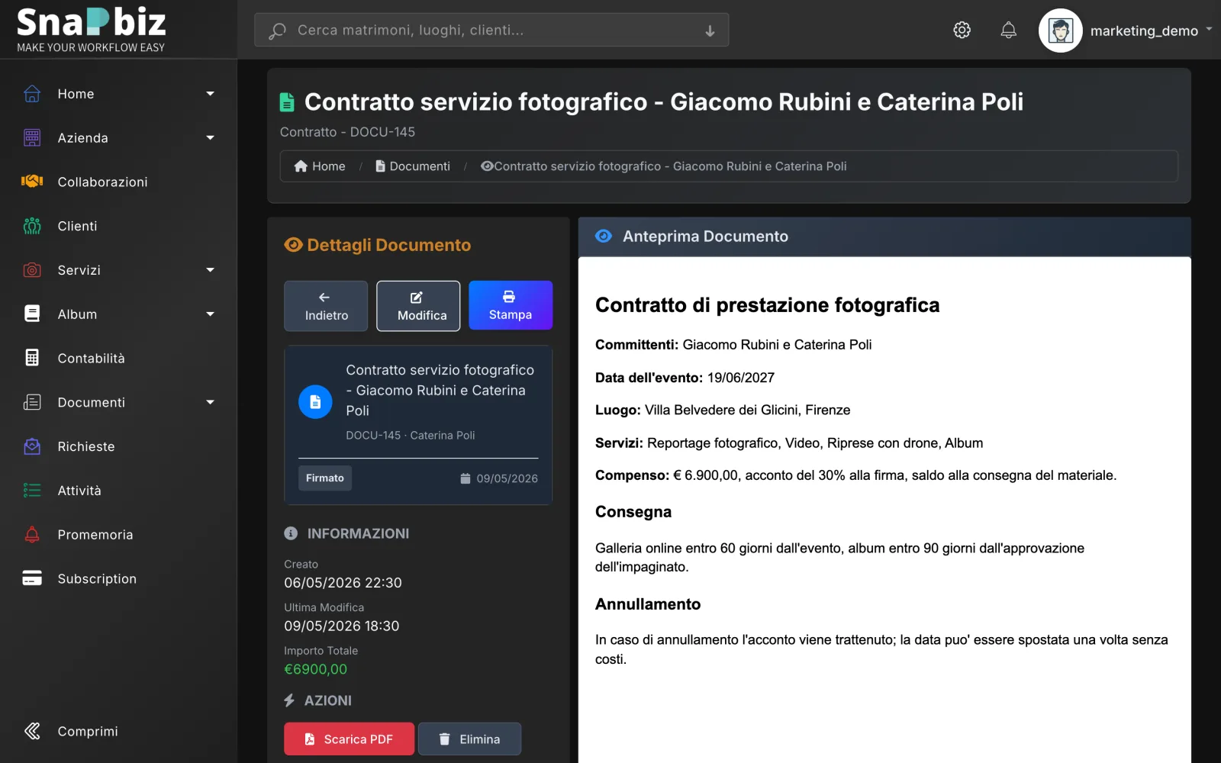
Task: Open the settings gear icon
Action: tap(962, 30)
